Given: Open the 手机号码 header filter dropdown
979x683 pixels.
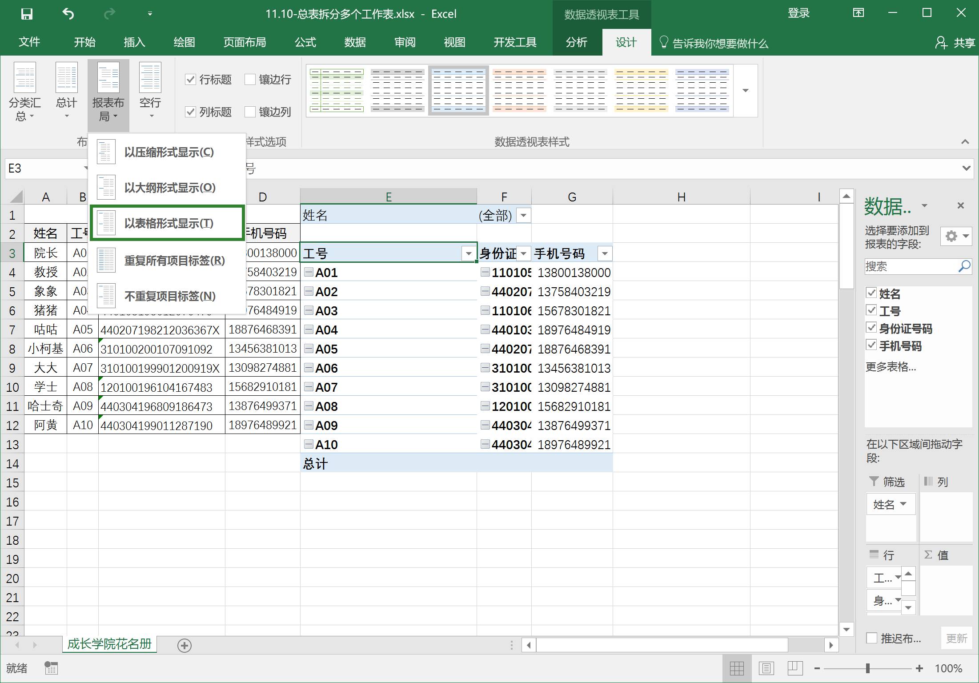Looking at the screenshot, I should coord(605,254).
